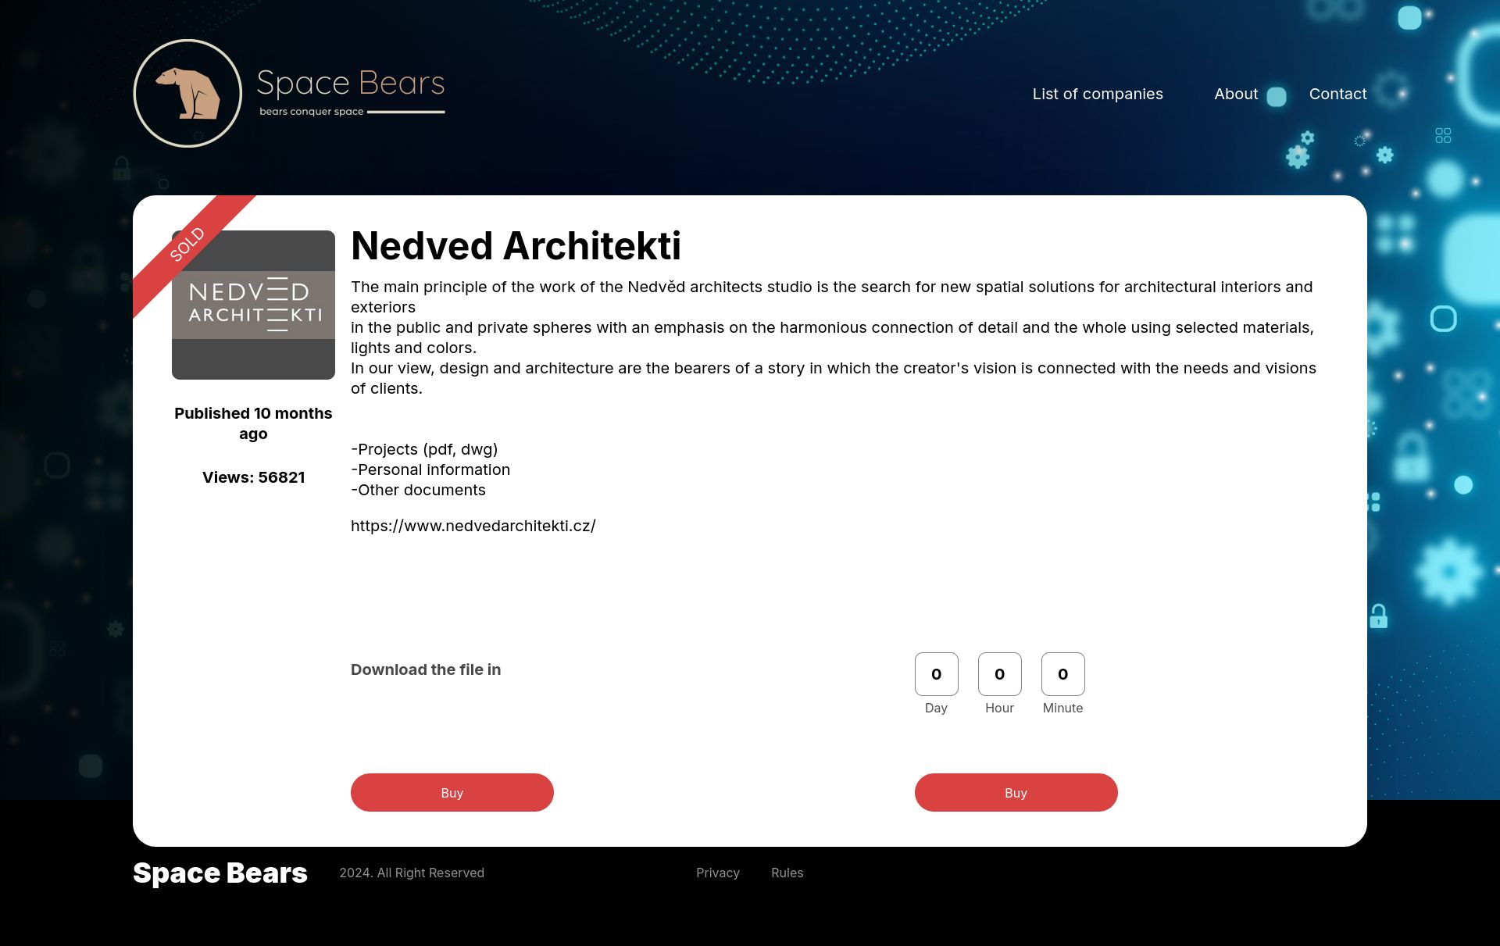Click '2024. All Right Reserved' text
Image resolution: width=1500 pixels, height=946 pixels.
coord(412,873)
